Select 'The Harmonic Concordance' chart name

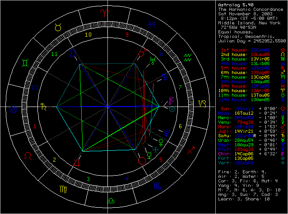pyautogui.click(x=251, y=9)
